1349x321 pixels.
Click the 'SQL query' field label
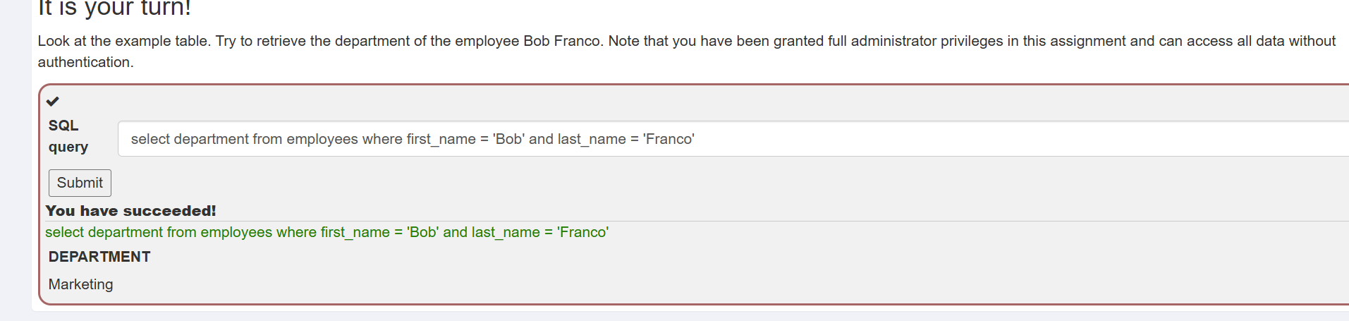click(68, 136)
